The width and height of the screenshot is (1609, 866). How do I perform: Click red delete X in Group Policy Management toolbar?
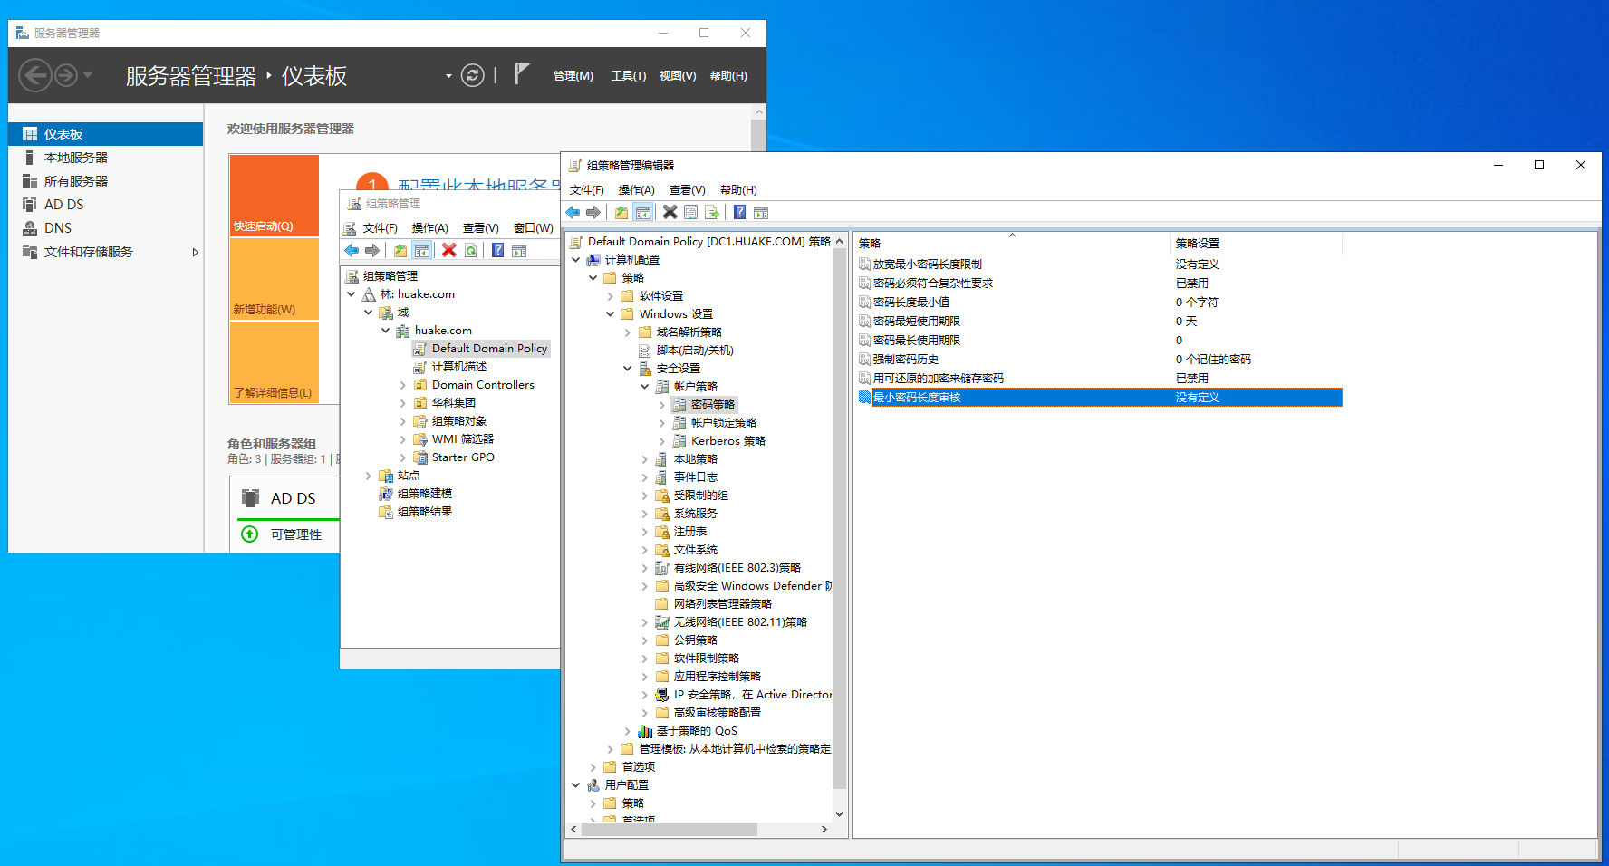click(x=449, y=251)
